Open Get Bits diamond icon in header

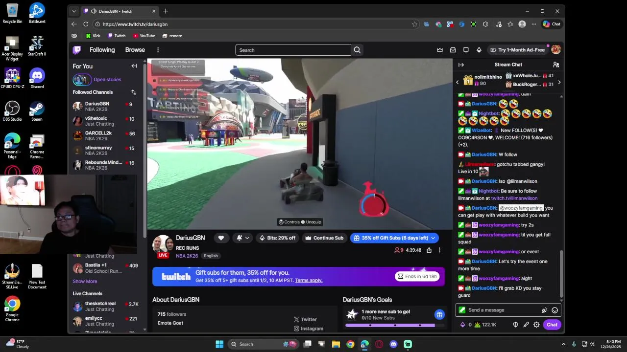pyautogui.click(x=479, y=50)
